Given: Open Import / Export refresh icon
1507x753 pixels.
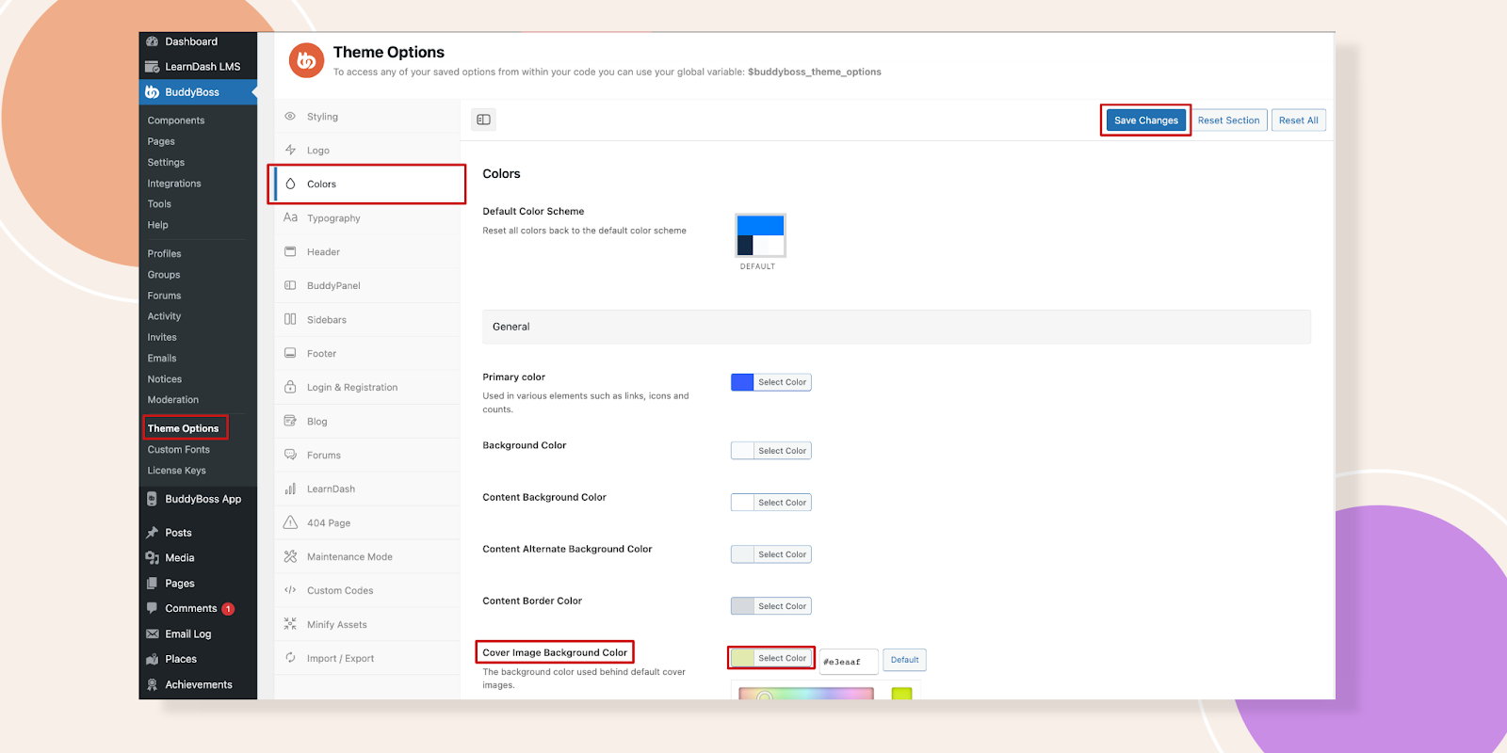Looking at the screenshot, I should coord(290,658).
